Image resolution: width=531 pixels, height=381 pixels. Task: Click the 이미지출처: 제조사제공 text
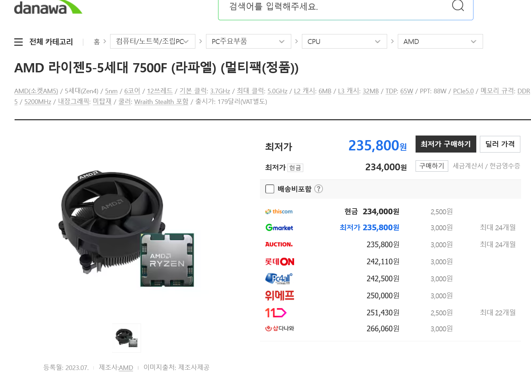pyautogui.click(x=177, y=367)
